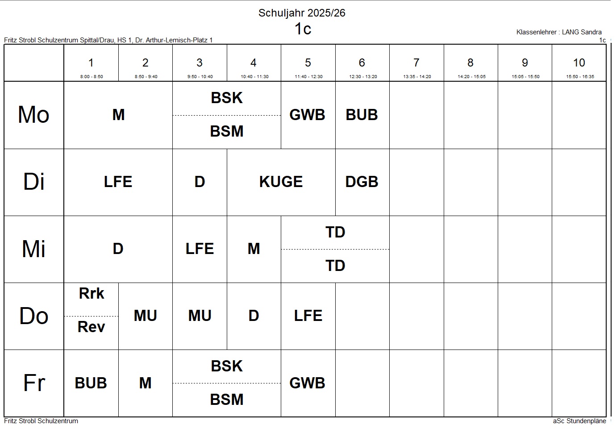Select the Rev lesson on Thursday
This screenshot has height=433, width=616.
pyautogui.click(x=92, y=327)
